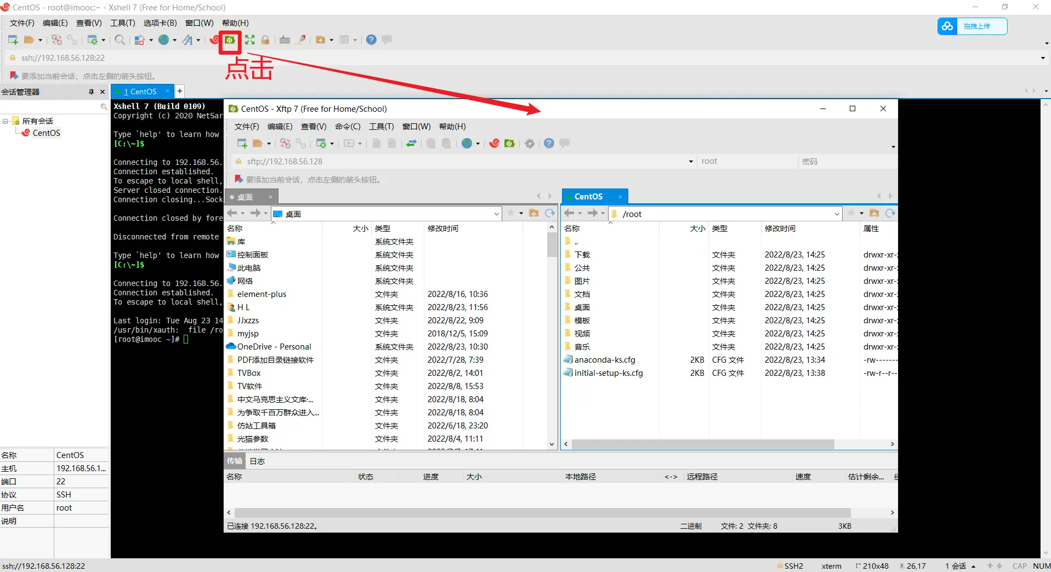
Task: Open the search magnifier in Xshell toolbar
Action: 119,40
